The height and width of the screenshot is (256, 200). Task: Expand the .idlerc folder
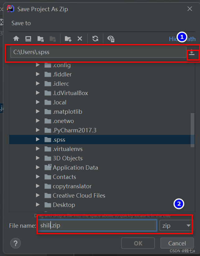pyautogui.click(x=38, y=84)
